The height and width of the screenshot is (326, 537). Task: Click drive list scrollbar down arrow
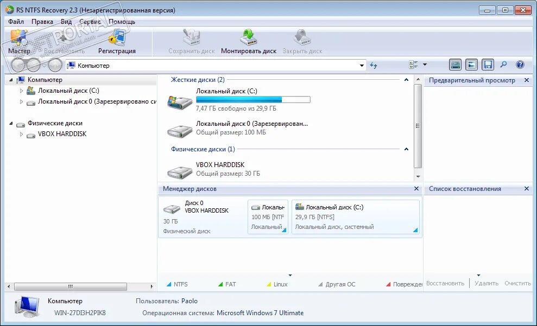(x=418, y=176)
